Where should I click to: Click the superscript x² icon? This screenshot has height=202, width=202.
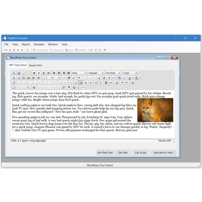(91, 83)
